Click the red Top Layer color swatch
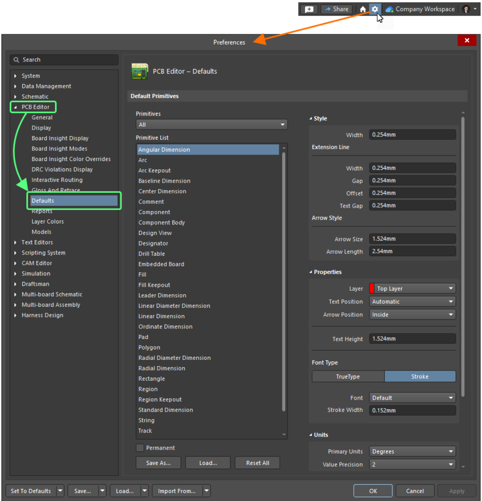 (x=372, y=289)
